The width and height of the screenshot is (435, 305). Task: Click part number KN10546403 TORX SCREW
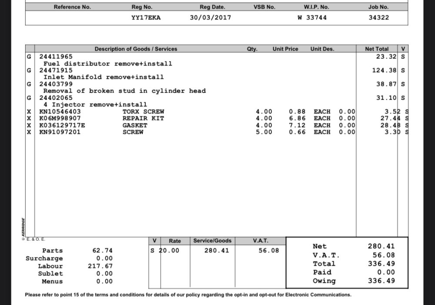101,112
